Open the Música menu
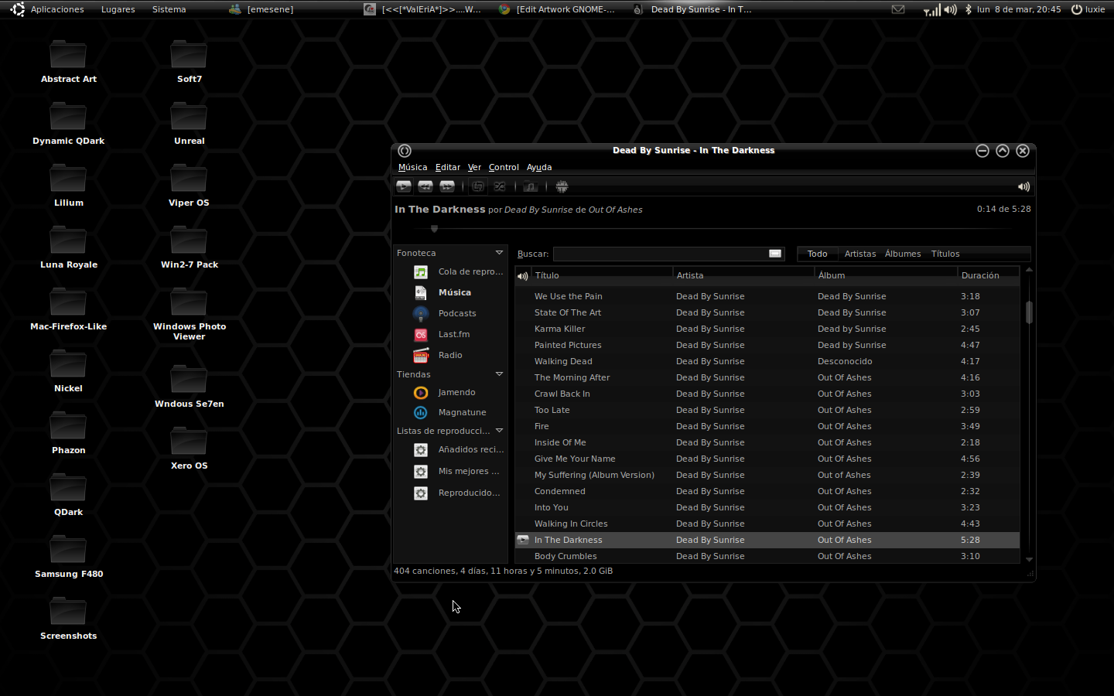Image resolution: width=1114 pixels, height=696 pixels. [x=412, y=167]
